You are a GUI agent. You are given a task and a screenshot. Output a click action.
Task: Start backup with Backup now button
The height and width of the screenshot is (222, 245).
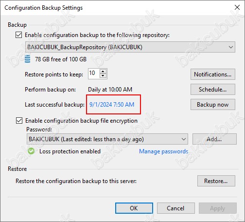click(x=212, y=105)
